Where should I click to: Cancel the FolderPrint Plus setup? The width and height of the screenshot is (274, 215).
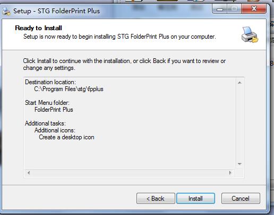[x=241, y=199]
